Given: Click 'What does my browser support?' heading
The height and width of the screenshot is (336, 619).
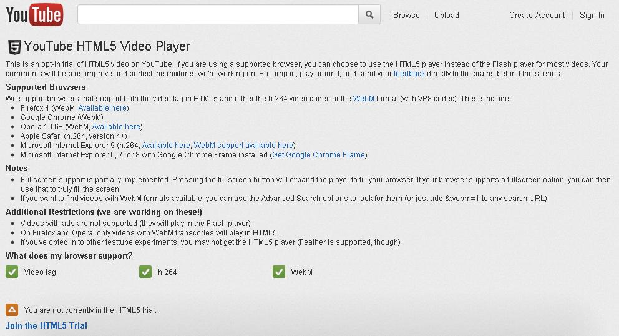Looking at the screenshot, I should click(69, 256).
